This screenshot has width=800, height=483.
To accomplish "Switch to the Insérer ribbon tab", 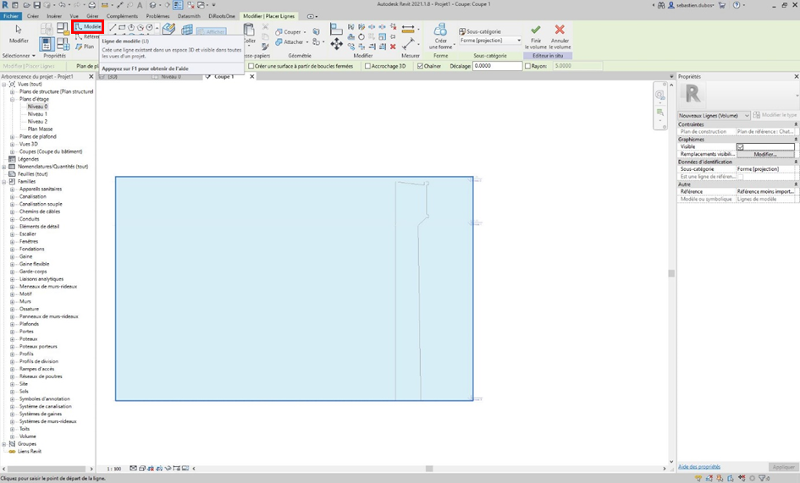I will pos(54,16).
